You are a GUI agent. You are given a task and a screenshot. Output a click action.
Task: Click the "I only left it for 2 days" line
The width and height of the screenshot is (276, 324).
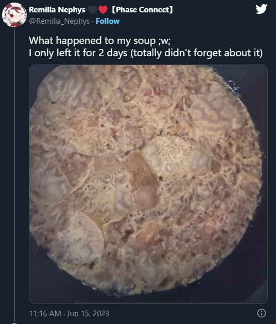pos(78,53)
